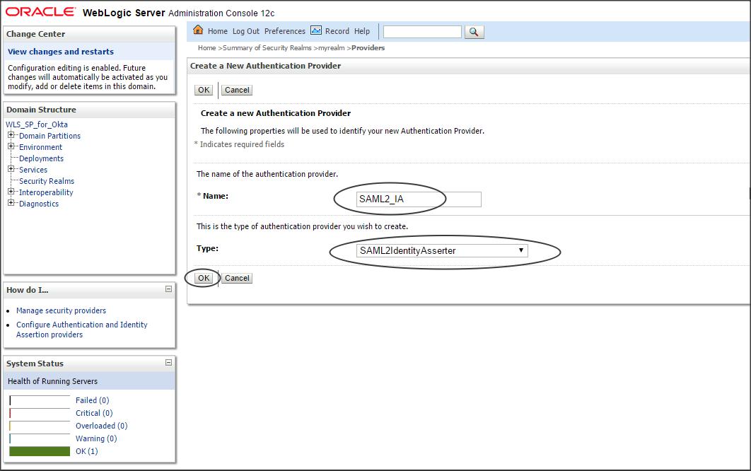The image size is (751, 471).
Task: Click the Name input field
Action: coord(419,199)
